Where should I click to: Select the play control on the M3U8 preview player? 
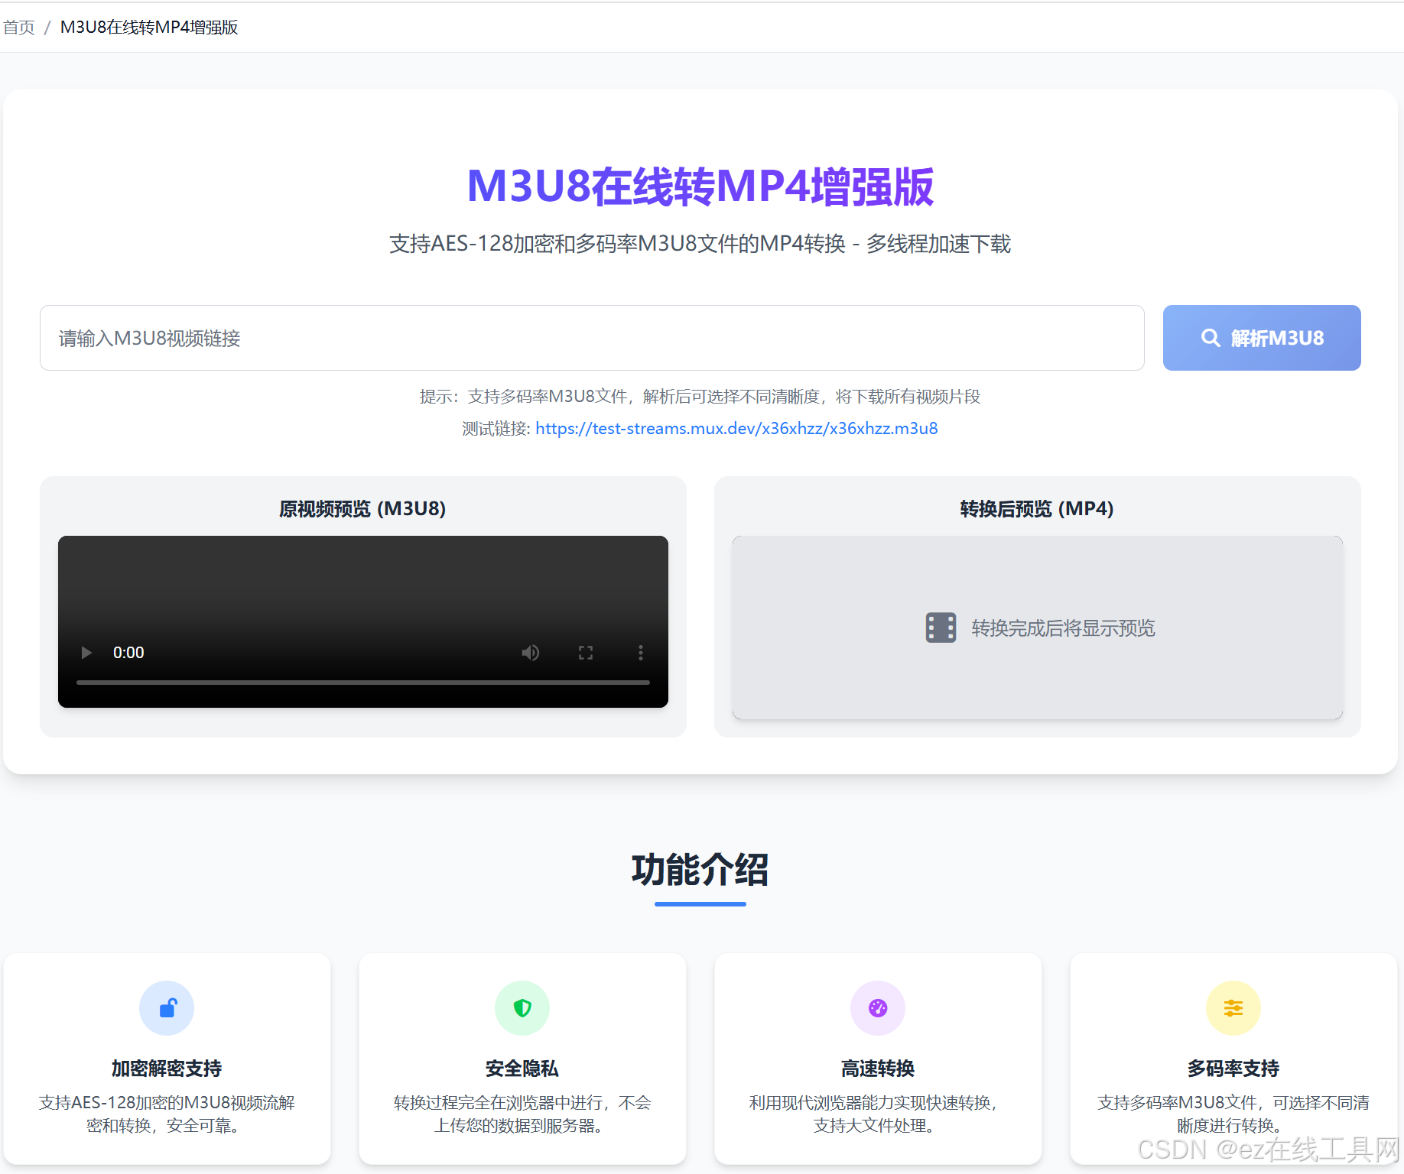point(86,652)
